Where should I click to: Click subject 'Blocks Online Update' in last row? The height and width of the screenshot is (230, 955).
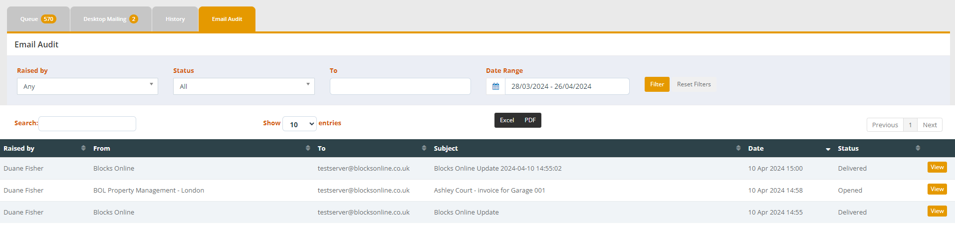click(x=466, y=213)
